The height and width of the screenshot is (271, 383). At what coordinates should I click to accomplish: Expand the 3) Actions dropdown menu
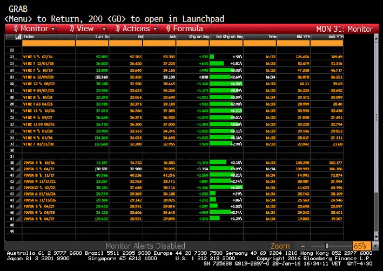[x=133, y=29]
